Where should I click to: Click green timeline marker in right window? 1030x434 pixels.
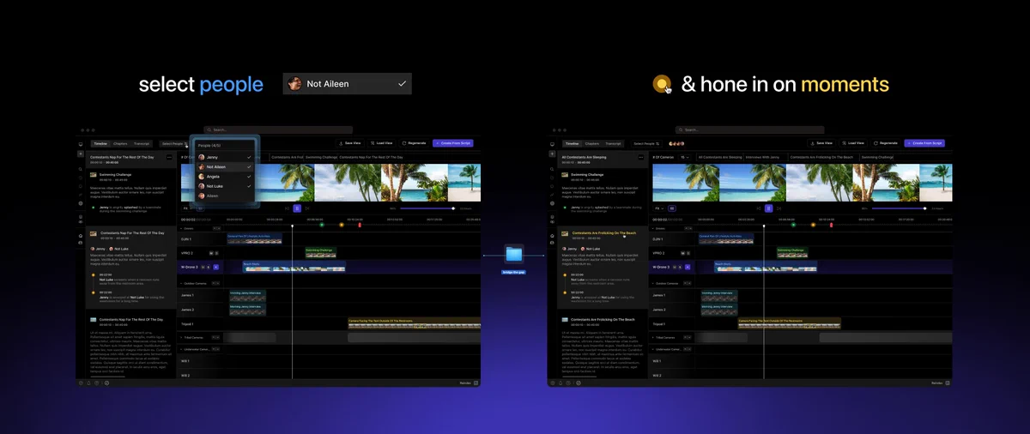pos(794,225)
